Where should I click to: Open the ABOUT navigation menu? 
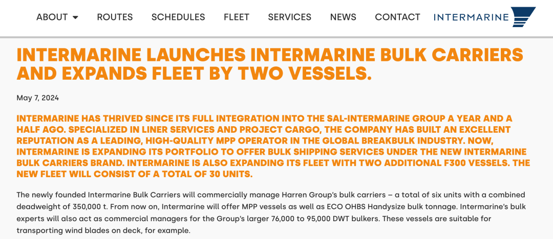pos(52,17)
